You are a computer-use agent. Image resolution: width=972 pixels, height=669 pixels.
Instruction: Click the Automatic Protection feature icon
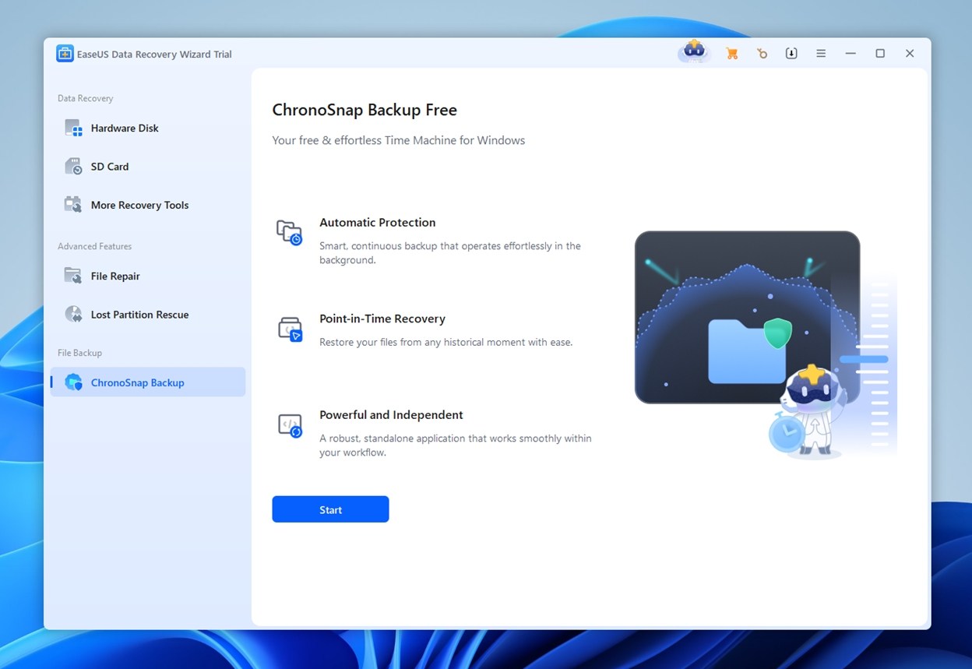click(x=290, y=232)
